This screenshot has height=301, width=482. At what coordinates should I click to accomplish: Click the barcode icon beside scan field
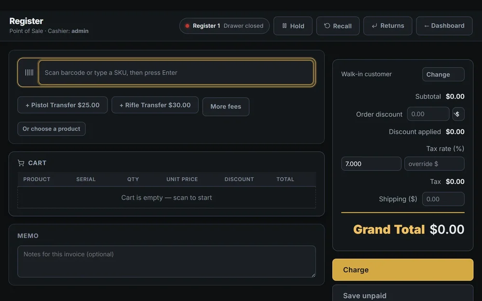tap(29, 73)
